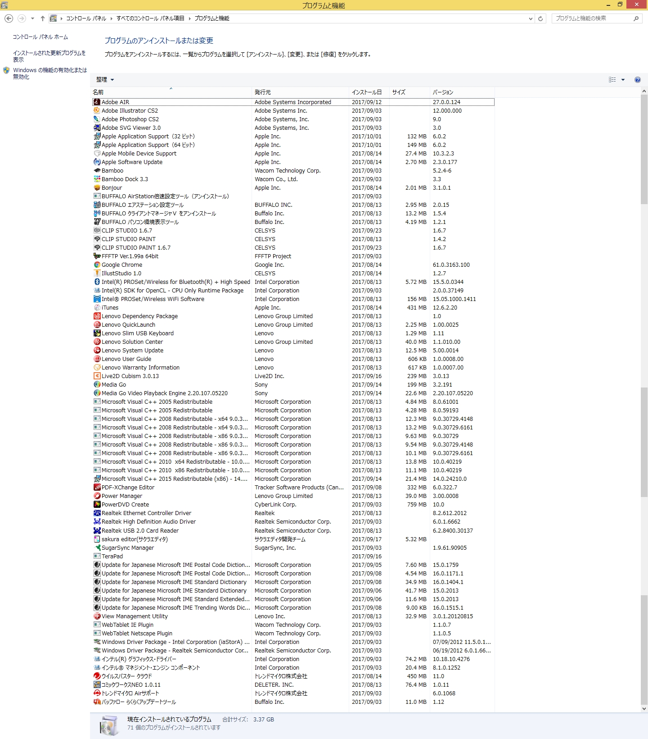The image size is (648, 739).
Task: Go back with the back arrow
Action: point(9,18)
